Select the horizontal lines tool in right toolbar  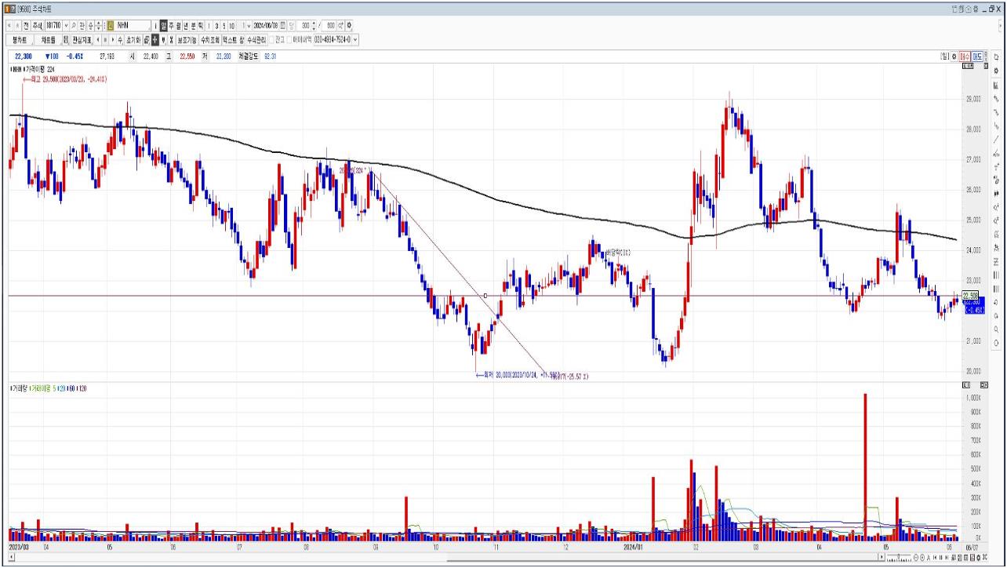(996, 261)
